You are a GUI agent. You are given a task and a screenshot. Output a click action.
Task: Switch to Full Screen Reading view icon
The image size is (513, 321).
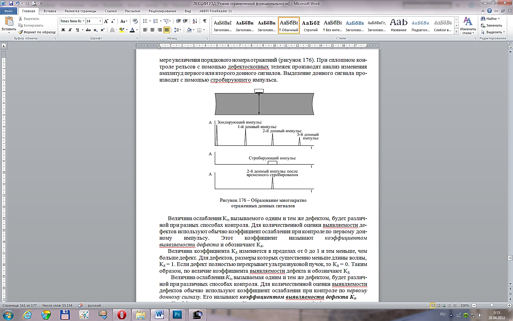[x=438, y=305]
